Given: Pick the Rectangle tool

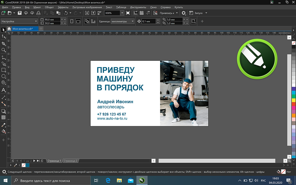Looking at the screenshot, I should [x=4, y=70].
